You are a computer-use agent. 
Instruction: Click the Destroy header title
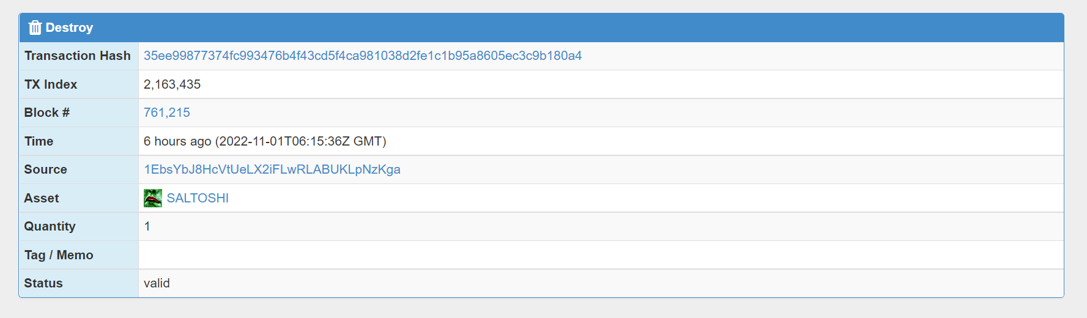click(69, 28)
